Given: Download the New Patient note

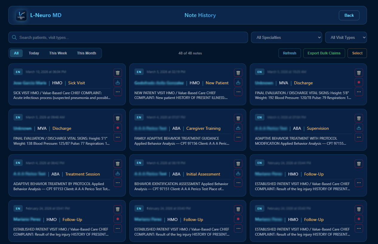Looking at the screenshot, I should [x=238, y=82].
